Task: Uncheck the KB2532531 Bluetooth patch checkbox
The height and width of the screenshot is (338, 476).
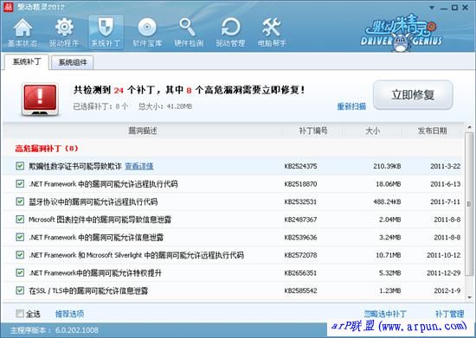Action: pyautogui.click(x=20, y=201)
